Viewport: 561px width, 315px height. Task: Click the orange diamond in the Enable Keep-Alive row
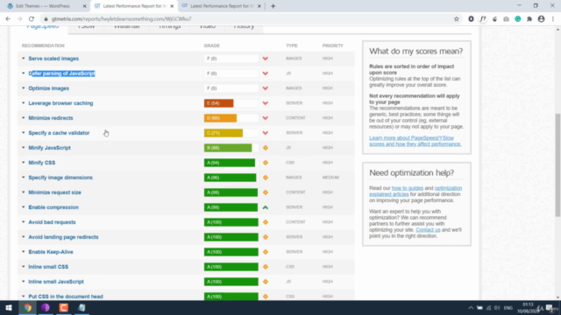coord(266,252)
